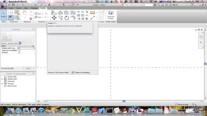Click the Open folder quick access icon
This screenshot has width=207, height=116.
tap(9, 5)
